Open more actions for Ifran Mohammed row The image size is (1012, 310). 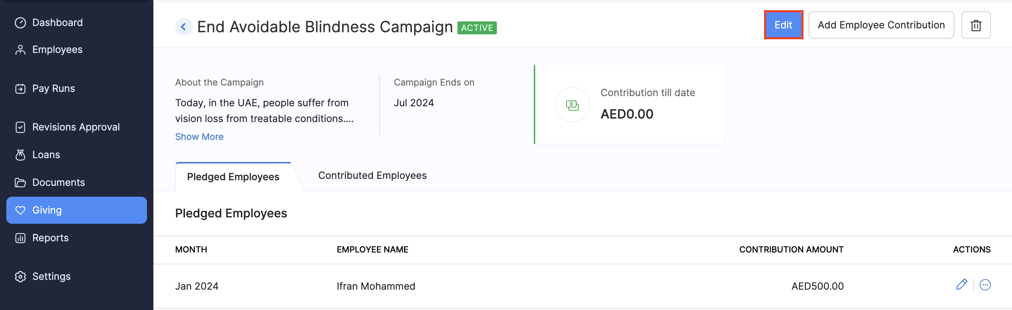[x=985, y=285]
